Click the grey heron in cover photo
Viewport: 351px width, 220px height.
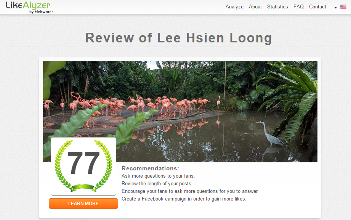coord(271,133)
